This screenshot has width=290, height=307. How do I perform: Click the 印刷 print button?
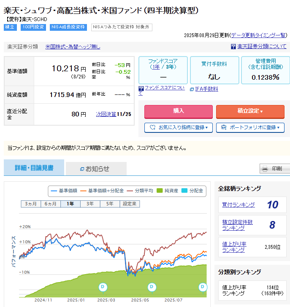coord(275,169)
